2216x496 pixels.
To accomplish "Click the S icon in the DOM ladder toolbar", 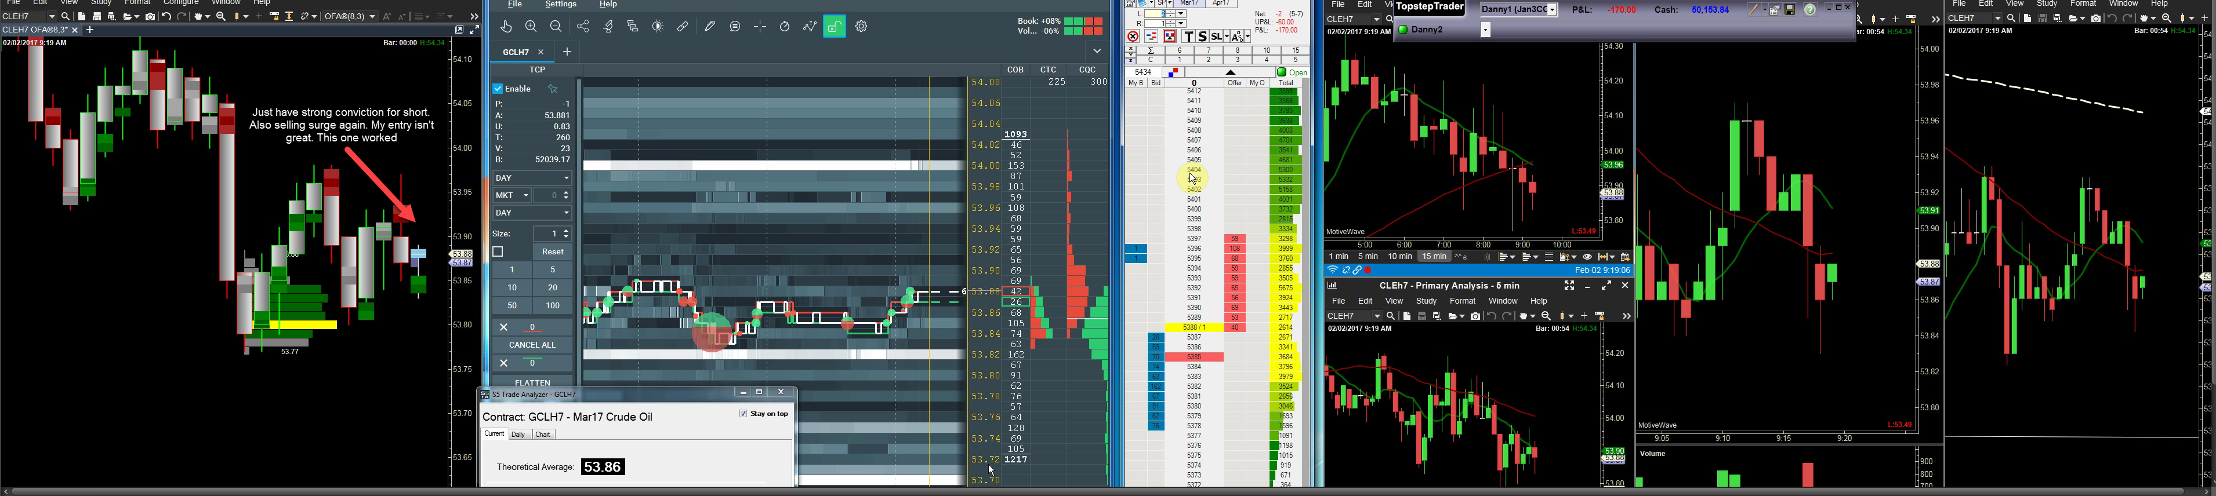I will (1202, 37).
